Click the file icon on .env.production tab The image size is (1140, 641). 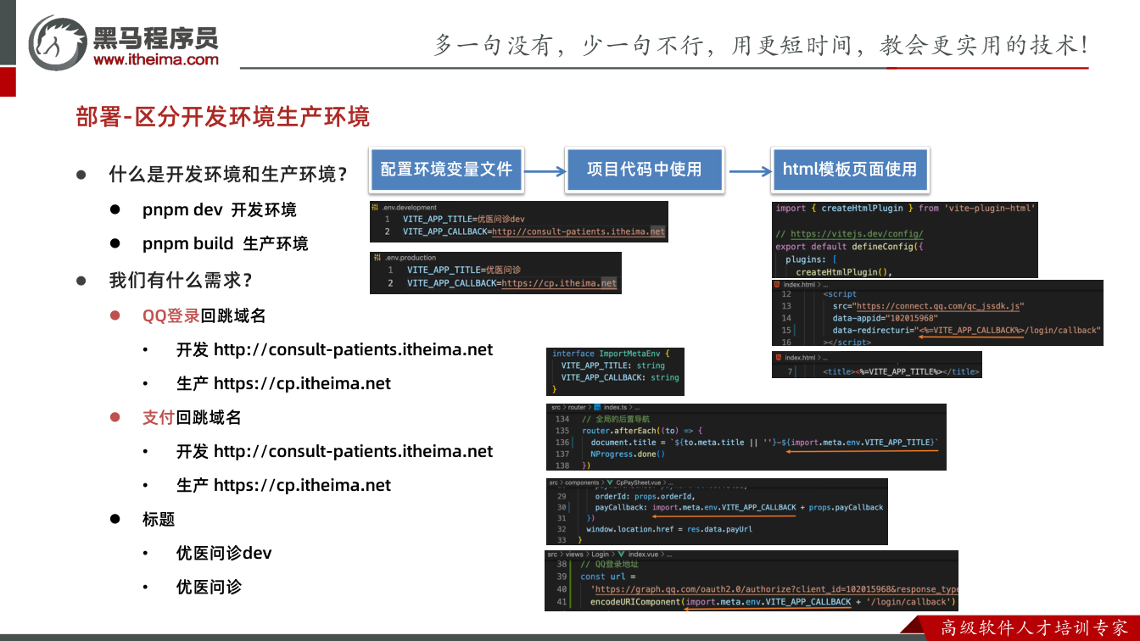point(378,258)
